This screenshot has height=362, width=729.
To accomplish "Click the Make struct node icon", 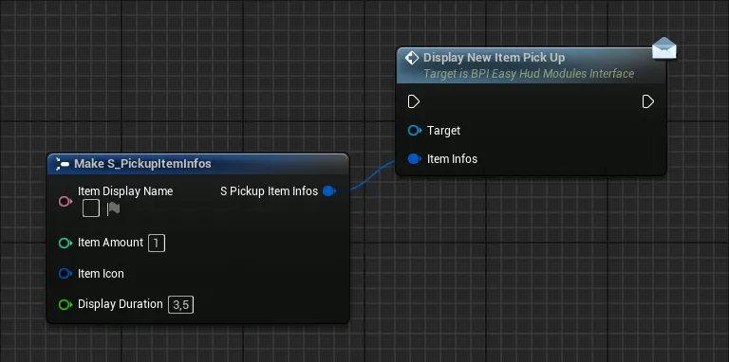I will tap(63, 164).
